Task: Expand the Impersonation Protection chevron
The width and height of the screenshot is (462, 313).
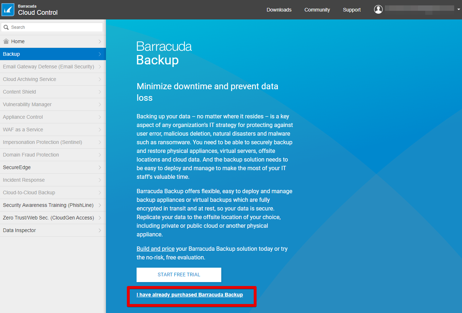Action: [100, 142]
